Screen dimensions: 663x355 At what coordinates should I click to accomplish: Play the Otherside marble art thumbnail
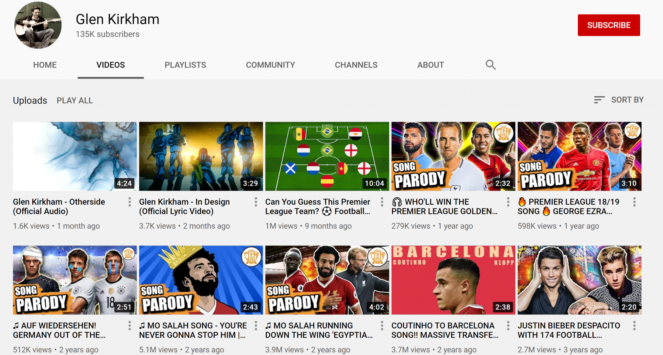(75, 156)
